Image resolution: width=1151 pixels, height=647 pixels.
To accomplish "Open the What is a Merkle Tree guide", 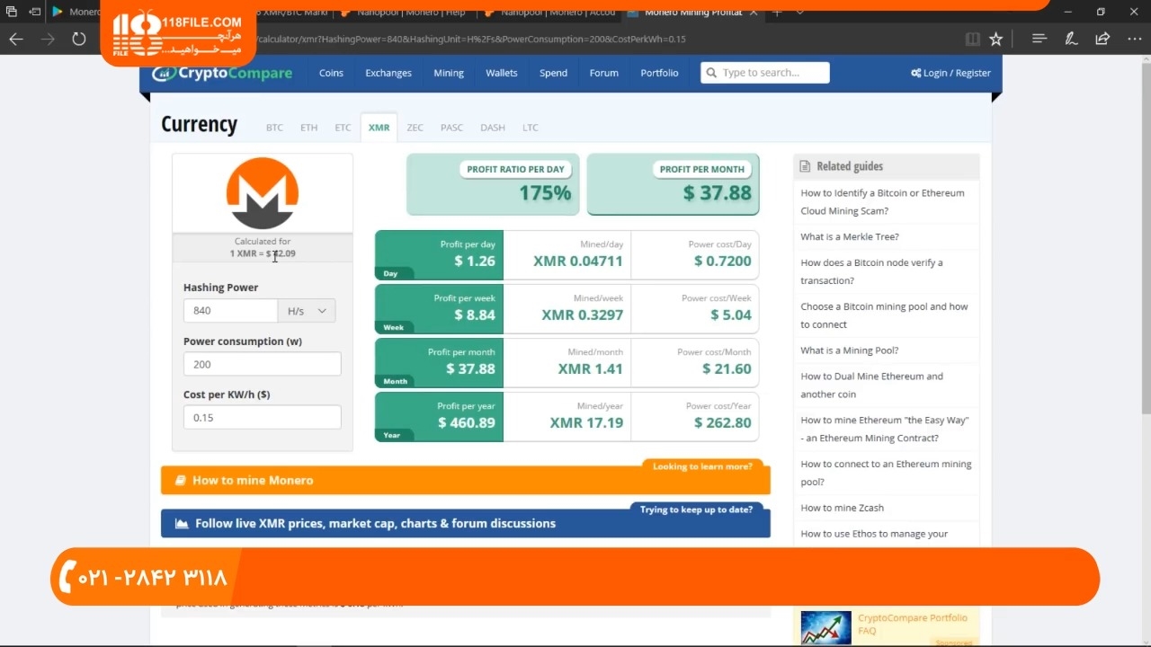I will point(850,237).
